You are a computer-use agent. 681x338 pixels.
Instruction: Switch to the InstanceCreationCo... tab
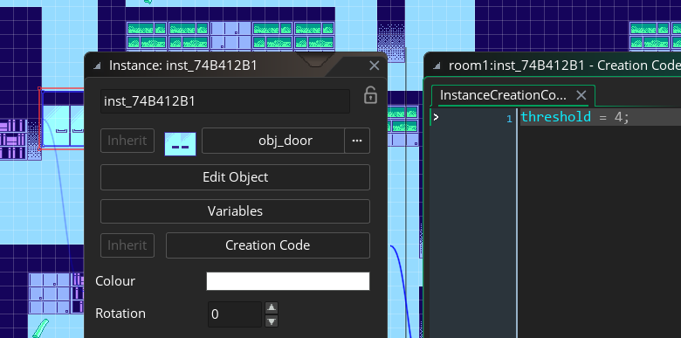504,95
